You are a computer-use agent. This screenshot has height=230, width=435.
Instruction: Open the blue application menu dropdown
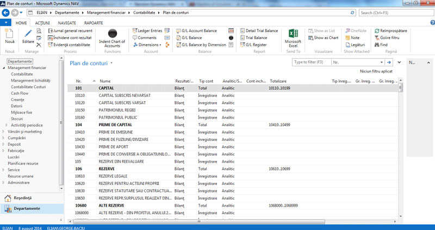coord(5,23)
